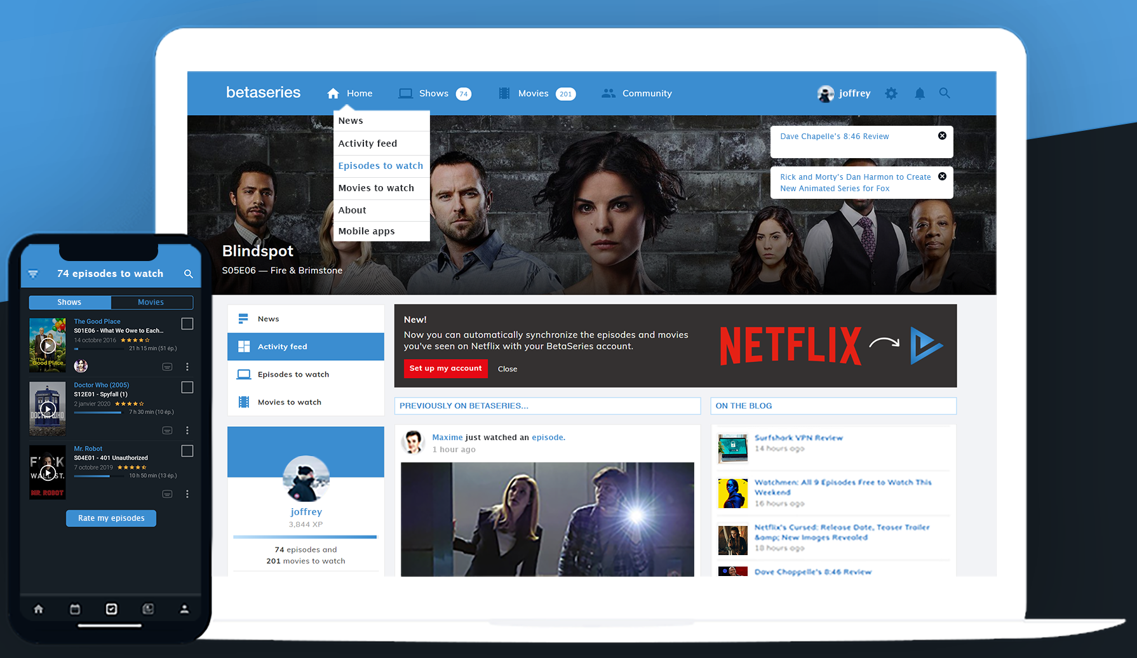Dismiss the Dave Chapelle review notification
Viewport: 1137px width, 658px height.
[x=942, y=136]
